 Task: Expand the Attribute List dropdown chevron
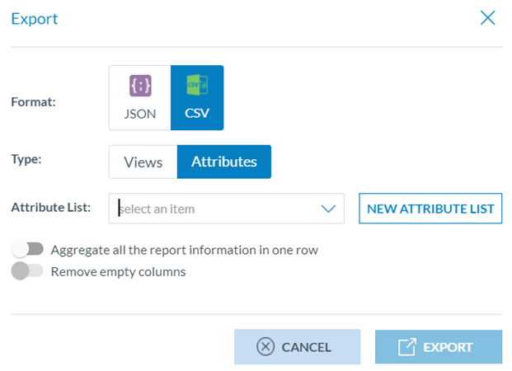(328, 209)
